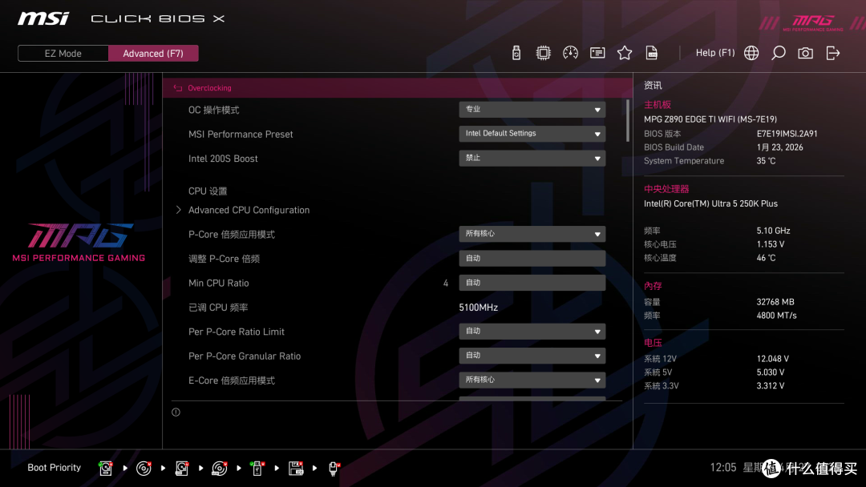Click the 1.153 V core voltage value
The image size is (866, 487).
[x=771, y=243]
